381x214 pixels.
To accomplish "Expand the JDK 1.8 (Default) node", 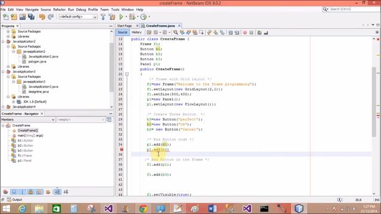I will click(14, 102).
